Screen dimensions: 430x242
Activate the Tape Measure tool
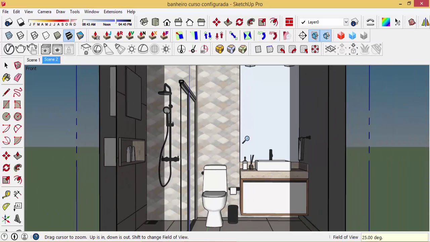pyautogui.click(x=6, y=194)
